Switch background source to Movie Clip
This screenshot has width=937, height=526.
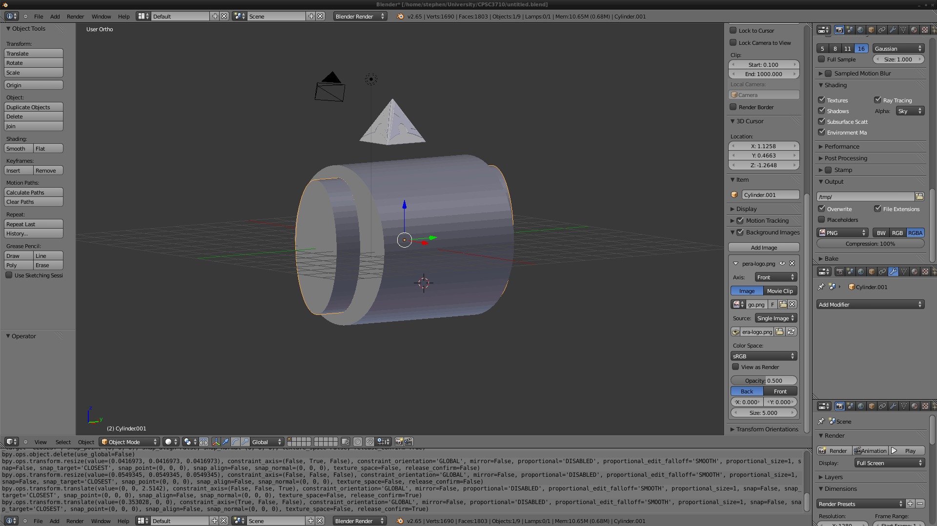tap(780, 291)
